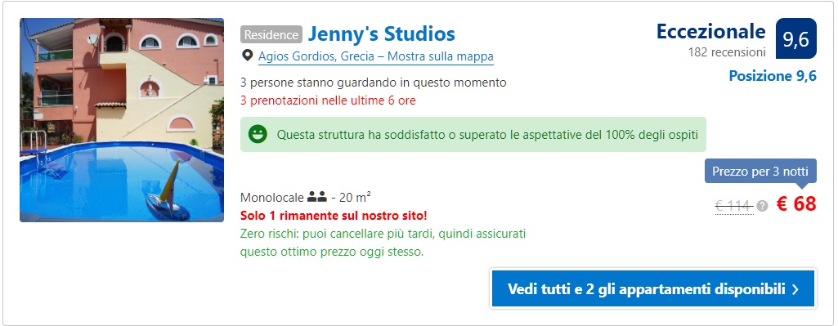Screen dimensions: 838x326
Task: Select Vedi tutti e 2 gli appartamenti disponibili
Action: (653, 288)
